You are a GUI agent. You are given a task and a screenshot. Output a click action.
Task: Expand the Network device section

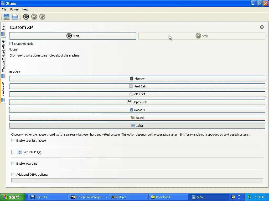click(137, 110)
